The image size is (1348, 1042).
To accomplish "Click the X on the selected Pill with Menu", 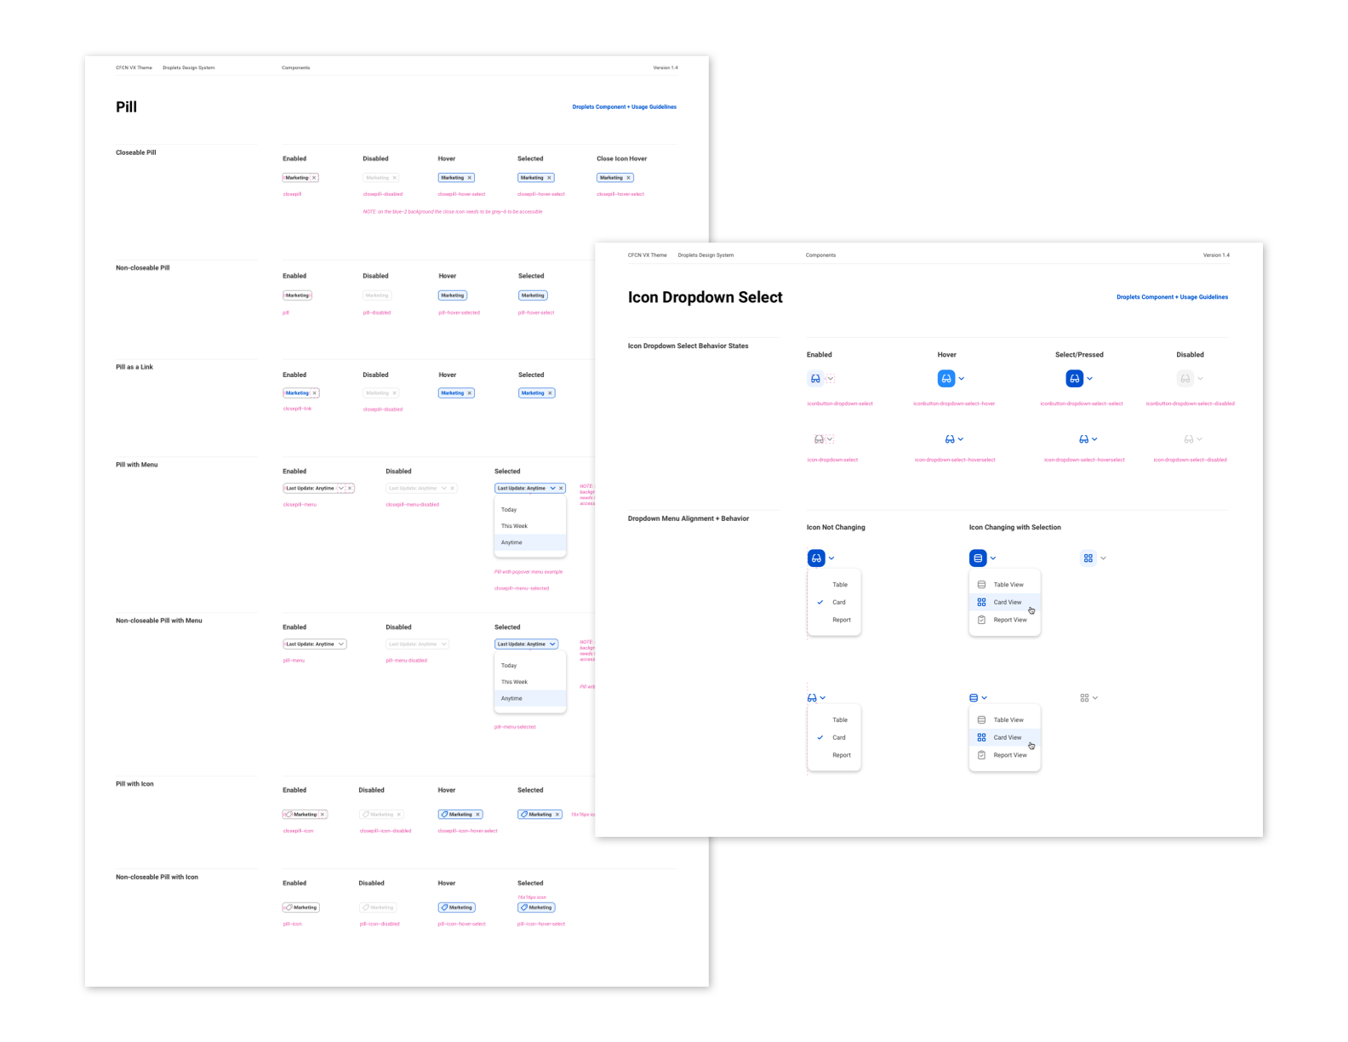I will point(561,489).
